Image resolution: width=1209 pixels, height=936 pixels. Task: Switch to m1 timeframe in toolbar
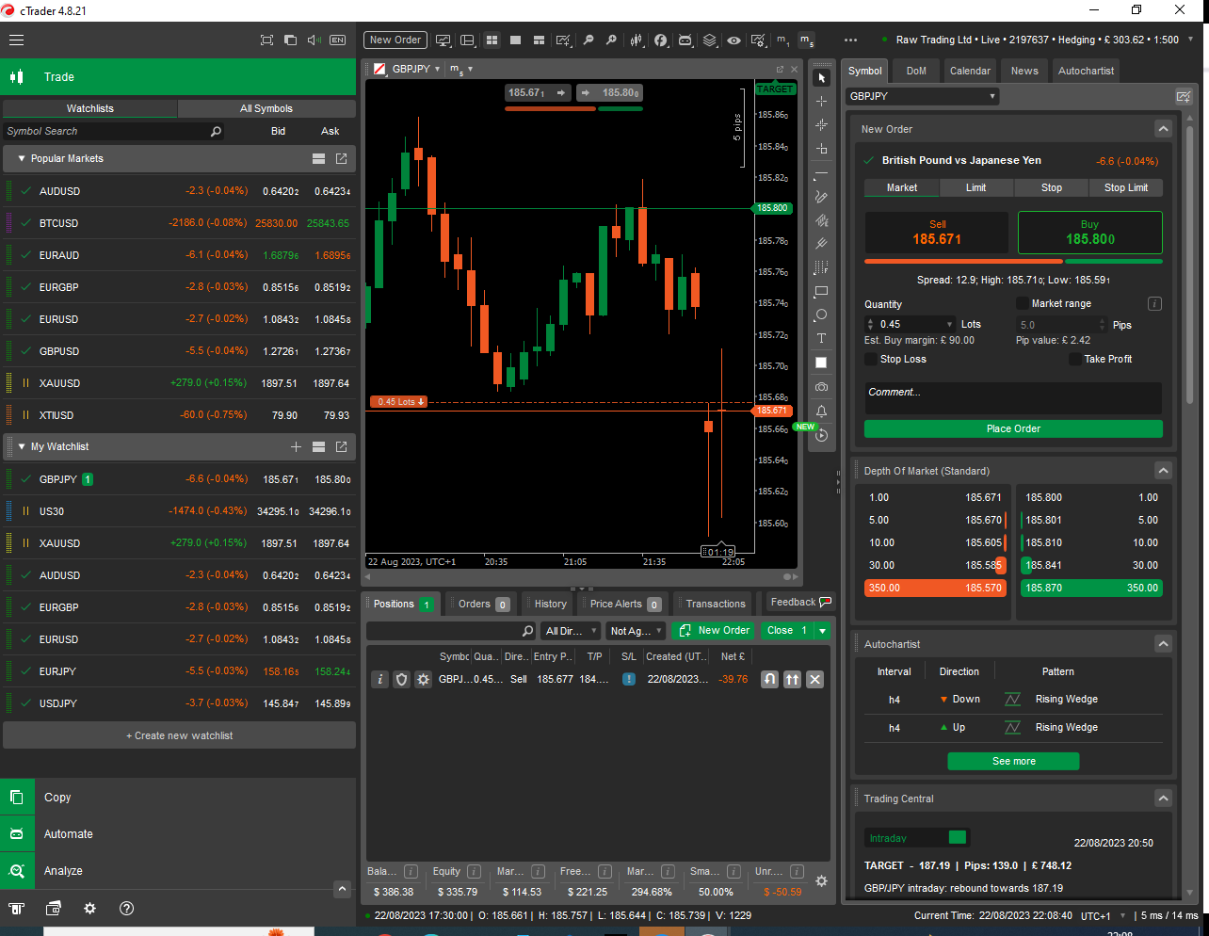[782, 40]
